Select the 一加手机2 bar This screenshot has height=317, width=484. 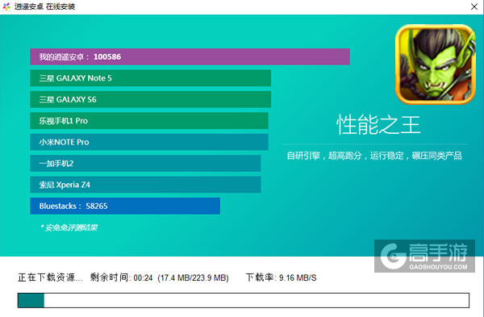point(145,163)
